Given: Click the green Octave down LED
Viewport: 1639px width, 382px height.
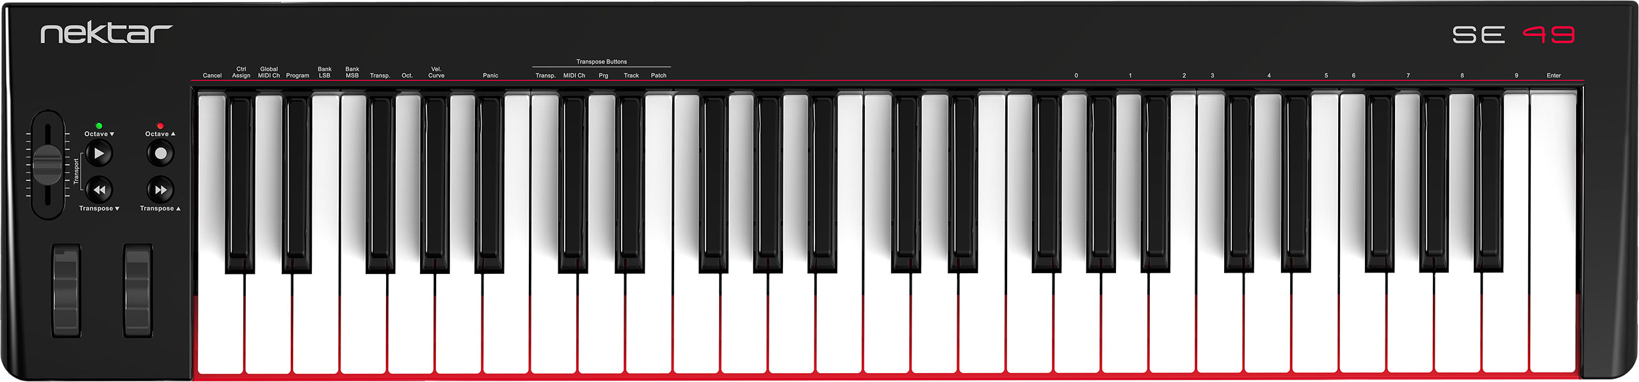Looking at the screenshot, I should tap(99, 126).
